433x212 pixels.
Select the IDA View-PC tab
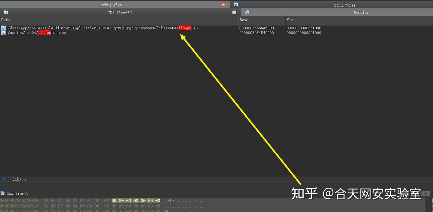(120, 12)
